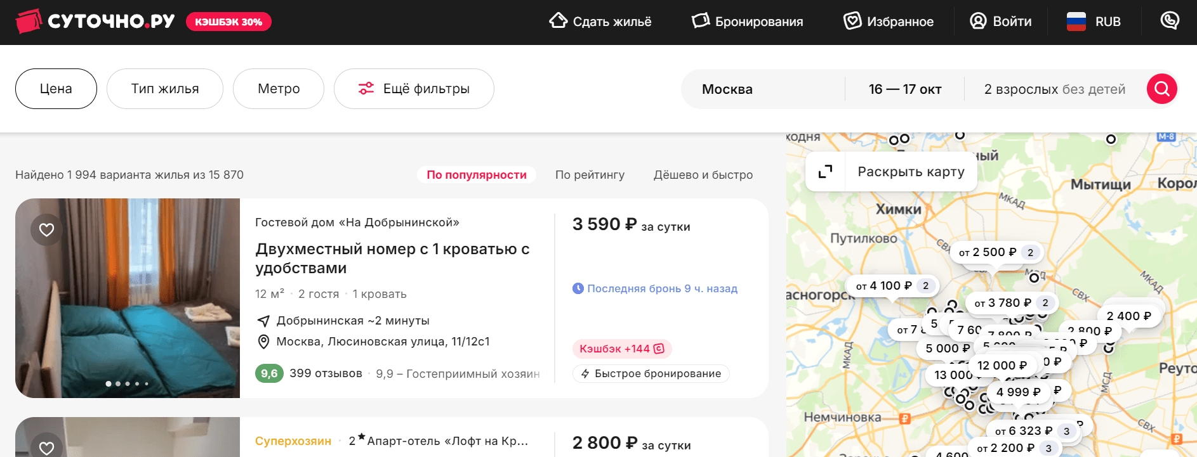Click the Кэшбэк 30% badge

point(228,22)
